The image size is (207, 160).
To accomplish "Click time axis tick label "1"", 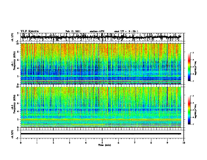I will 37,143.
